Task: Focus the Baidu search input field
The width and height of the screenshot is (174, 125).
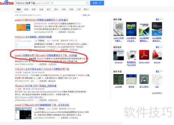Action: [53, 3]
